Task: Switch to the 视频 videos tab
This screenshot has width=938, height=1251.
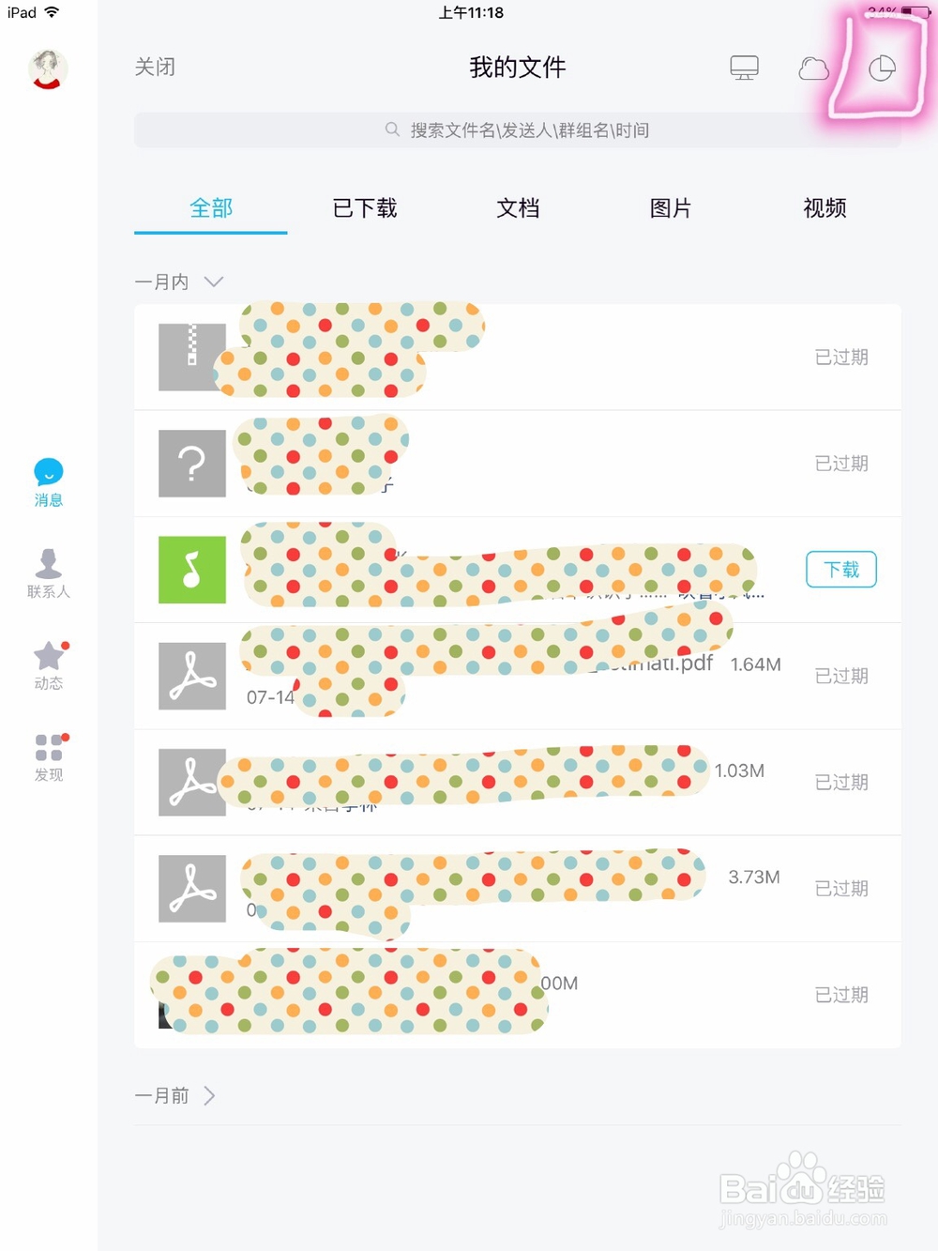Action: click(x=824, y=208)
